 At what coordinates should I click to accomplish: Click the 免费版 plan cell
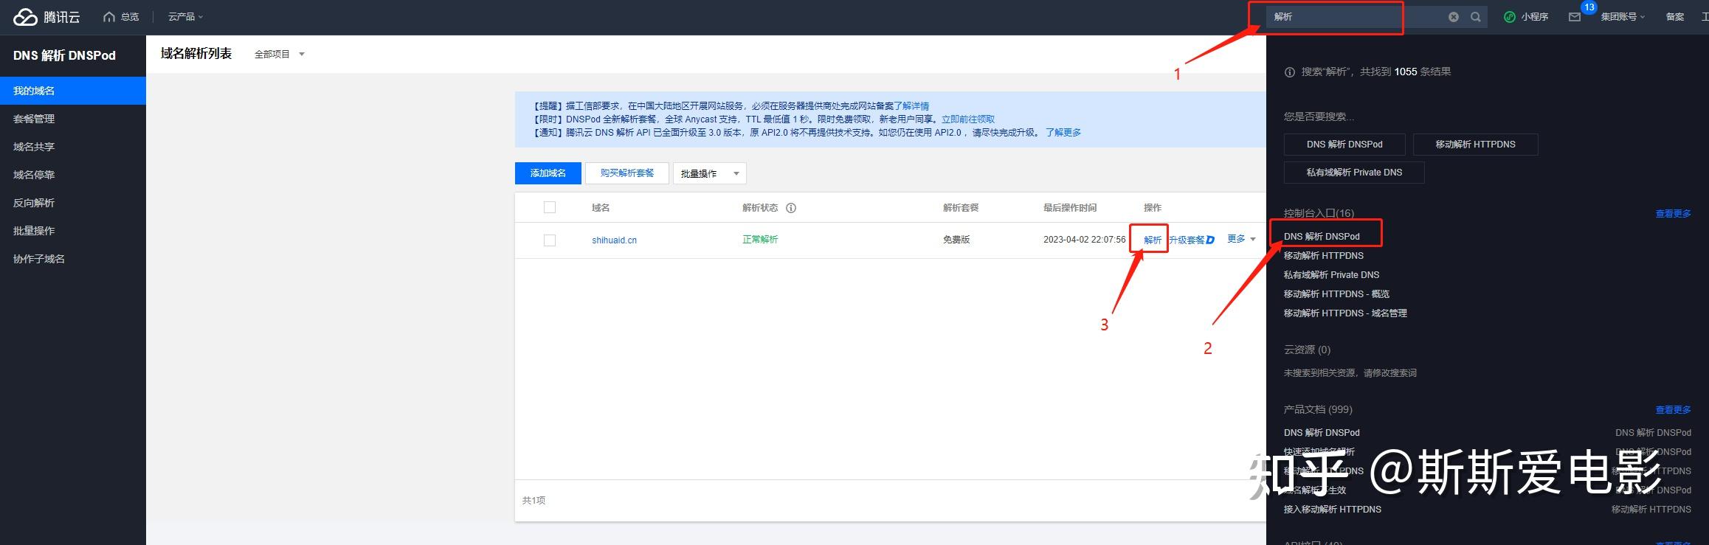pyautogui.click(x=956, y=240)
